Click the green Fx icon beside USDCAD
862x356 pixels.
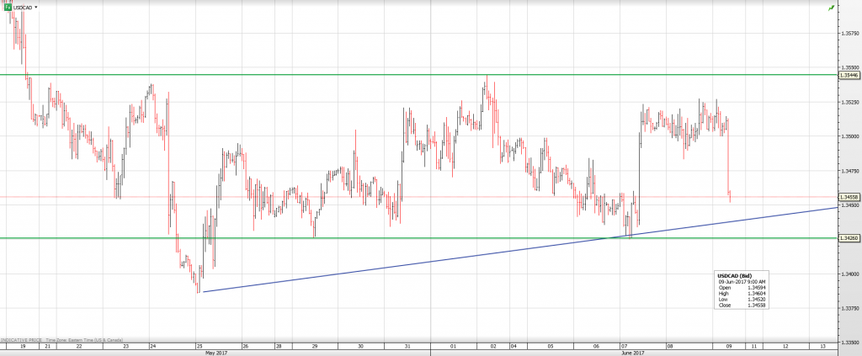pos(8,7)
